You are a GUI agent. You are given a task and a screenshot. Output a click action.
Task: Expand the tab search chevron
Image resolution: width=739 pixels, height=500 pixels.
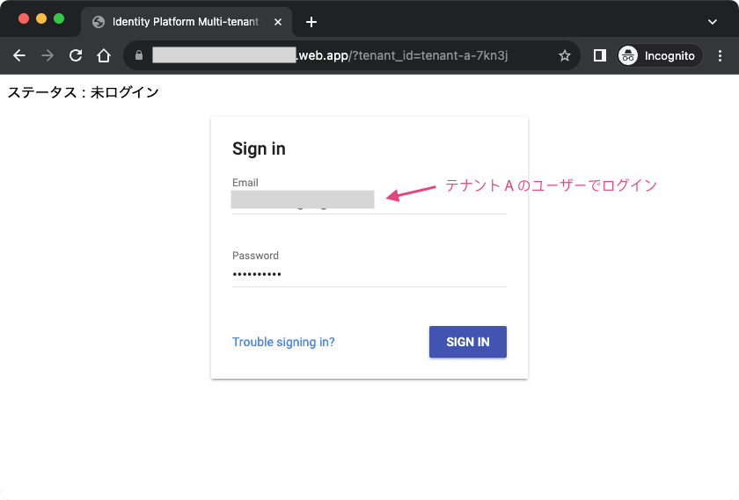[712, 22]
